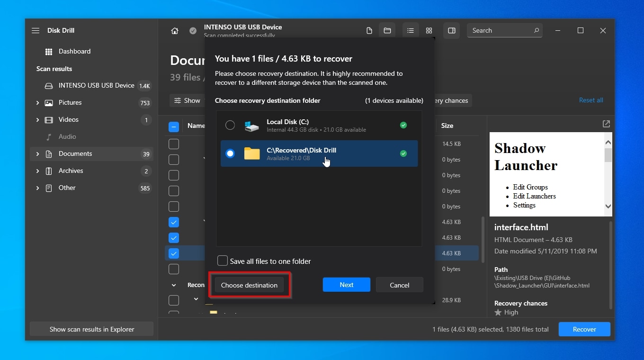Click the Documents page icon
The image size is (644, 360).
point(49,154)
